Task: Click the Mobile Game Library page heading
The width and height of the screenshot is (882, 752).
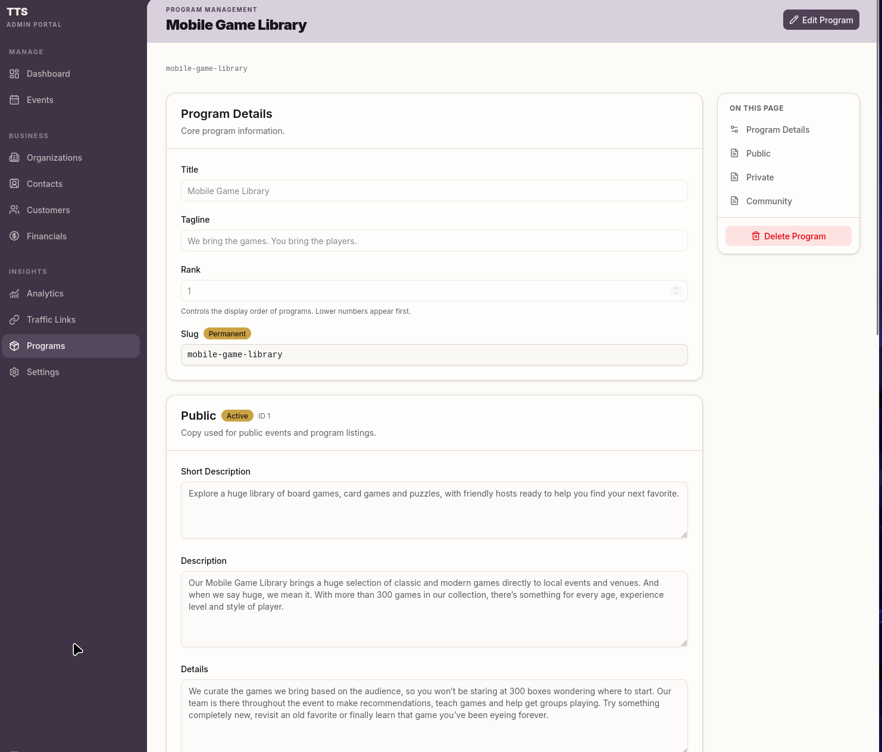Action: point(236,25)
